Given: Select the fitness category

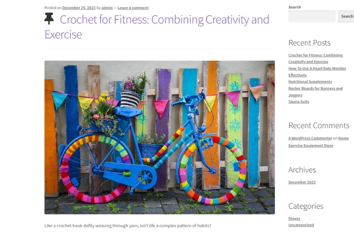Looking at the screenshot, I should click(x=294, y=219).
